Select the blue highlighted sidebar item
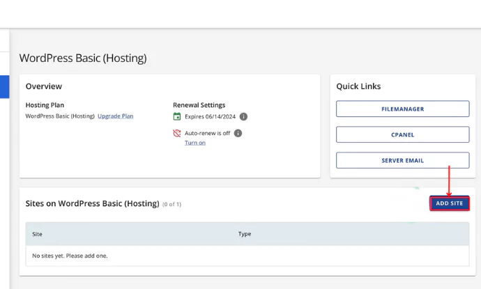 tap(5, 87)
